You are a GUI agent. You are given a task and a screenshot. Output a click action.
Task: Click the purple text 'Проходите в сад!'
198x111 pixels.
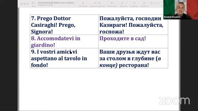click(x=123, y=38)
